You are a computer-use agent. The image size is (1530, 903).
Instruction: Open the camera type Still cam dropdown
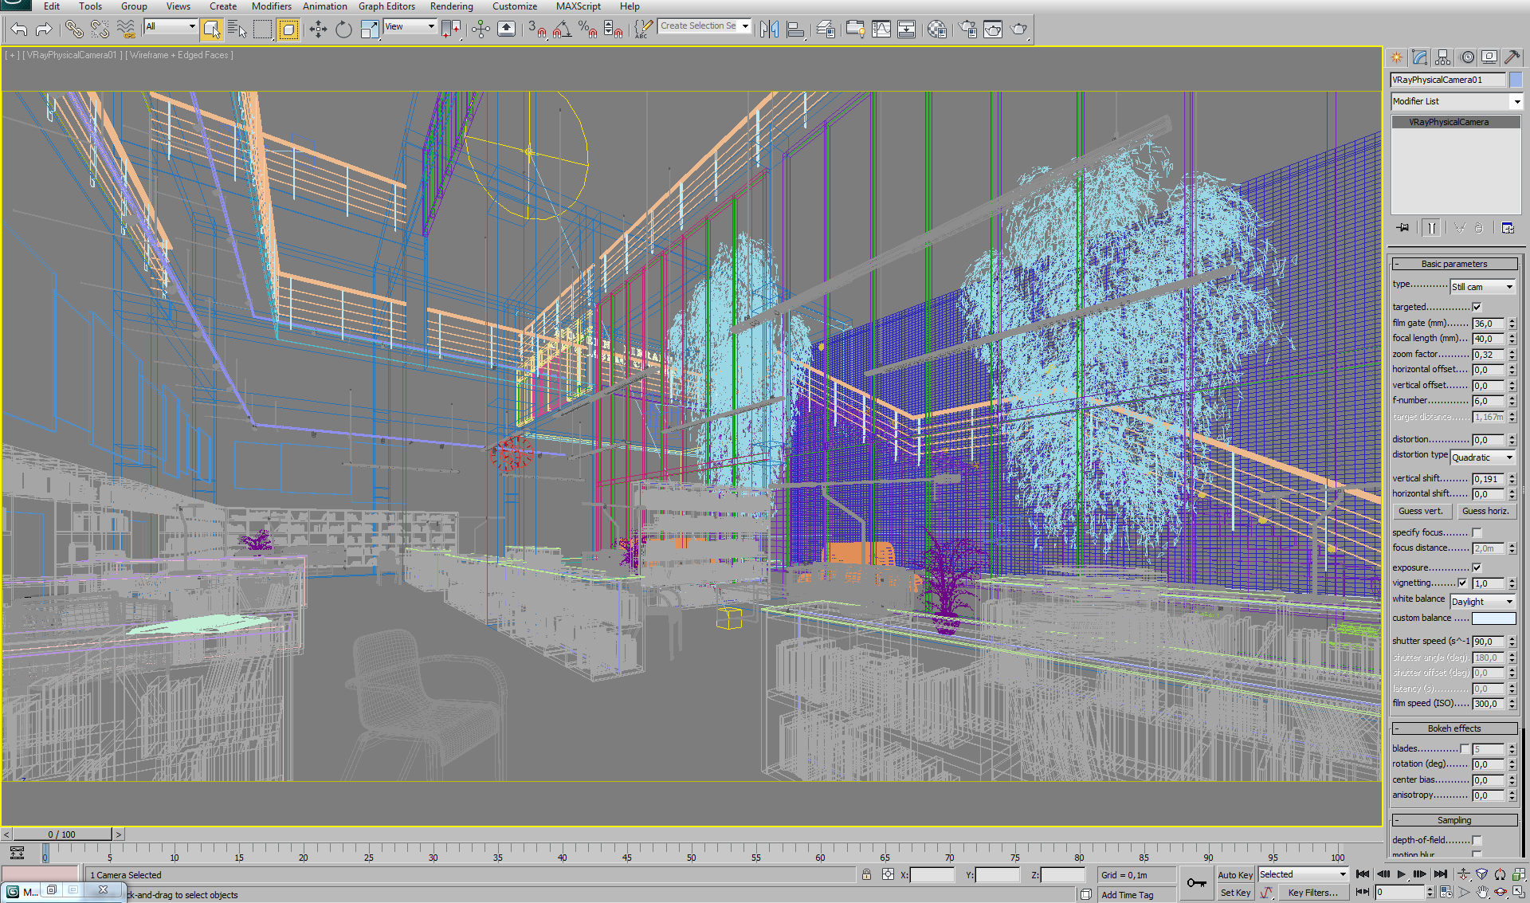1482,287
